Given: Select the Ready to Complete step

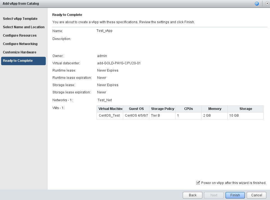Looking at the screenshot, I should 18,61.
